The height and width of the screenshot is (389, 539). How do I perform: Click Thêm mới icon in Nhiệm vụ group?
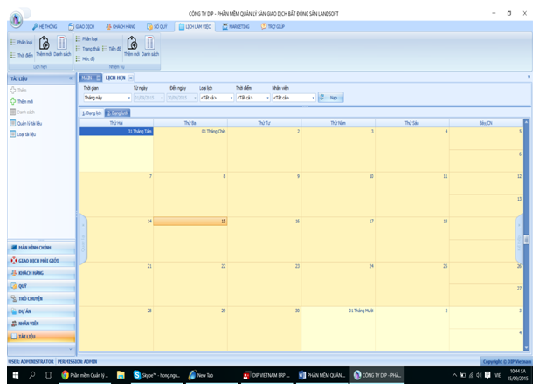132,44
